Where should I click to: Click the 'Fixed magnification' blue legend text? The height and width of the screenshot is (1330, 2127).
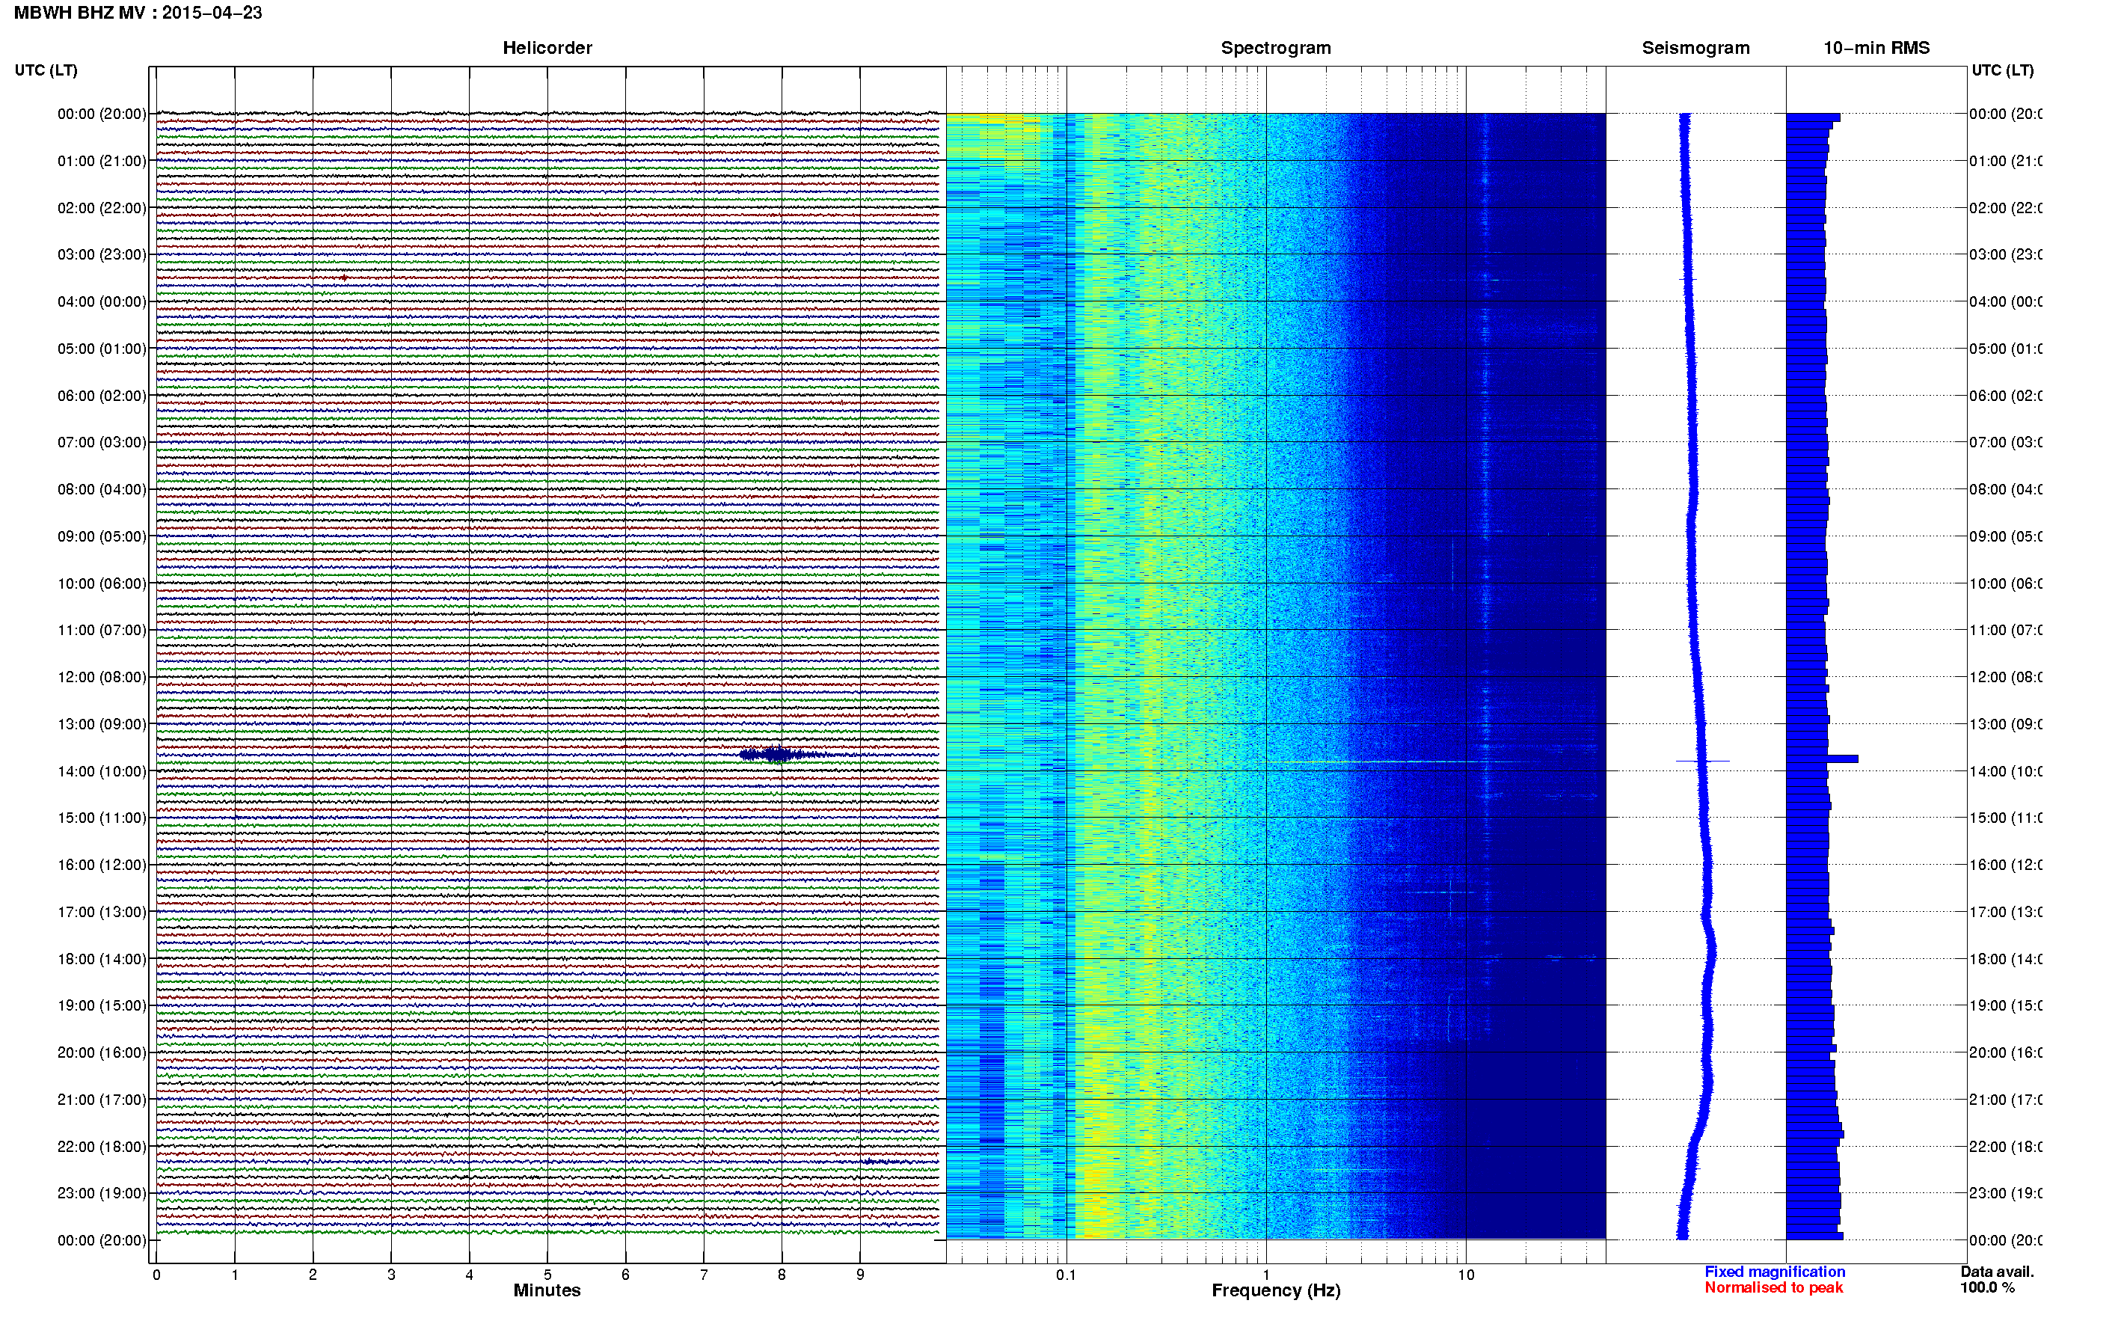[1775, 1272]
